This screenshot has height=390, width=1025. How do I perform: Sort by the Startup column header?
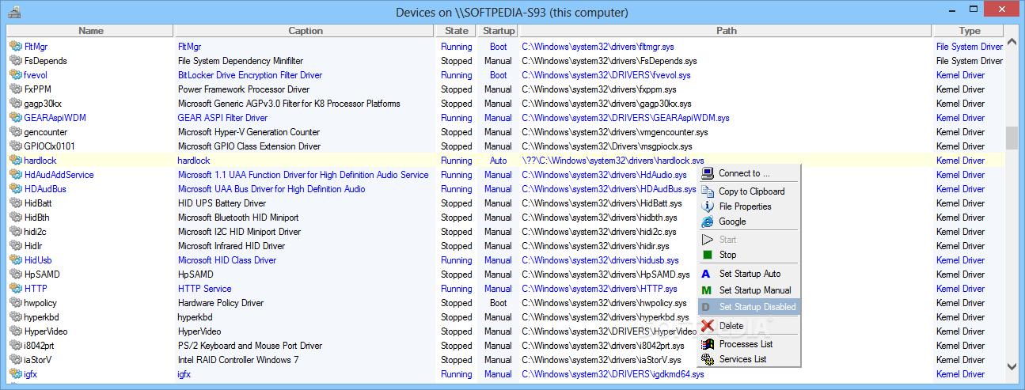pos(499,31)
